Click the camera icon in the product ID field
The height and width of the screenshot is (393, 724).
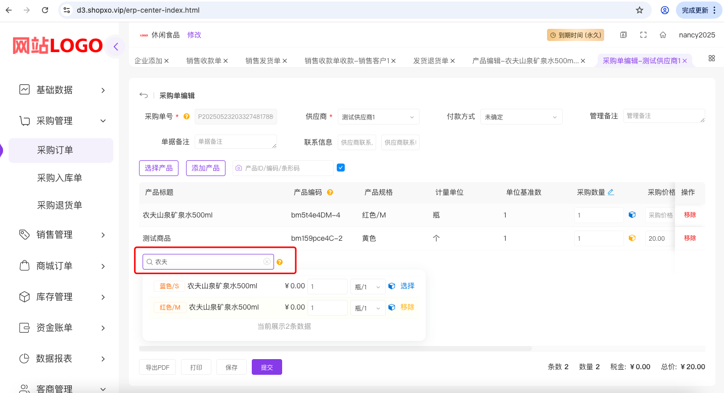click(239, 168)
